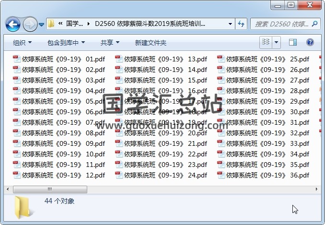Select file name 依婷系统班《09-19》 06.pdf
The height and width of the screenshot is (225, 325).
tap(64, 112)
